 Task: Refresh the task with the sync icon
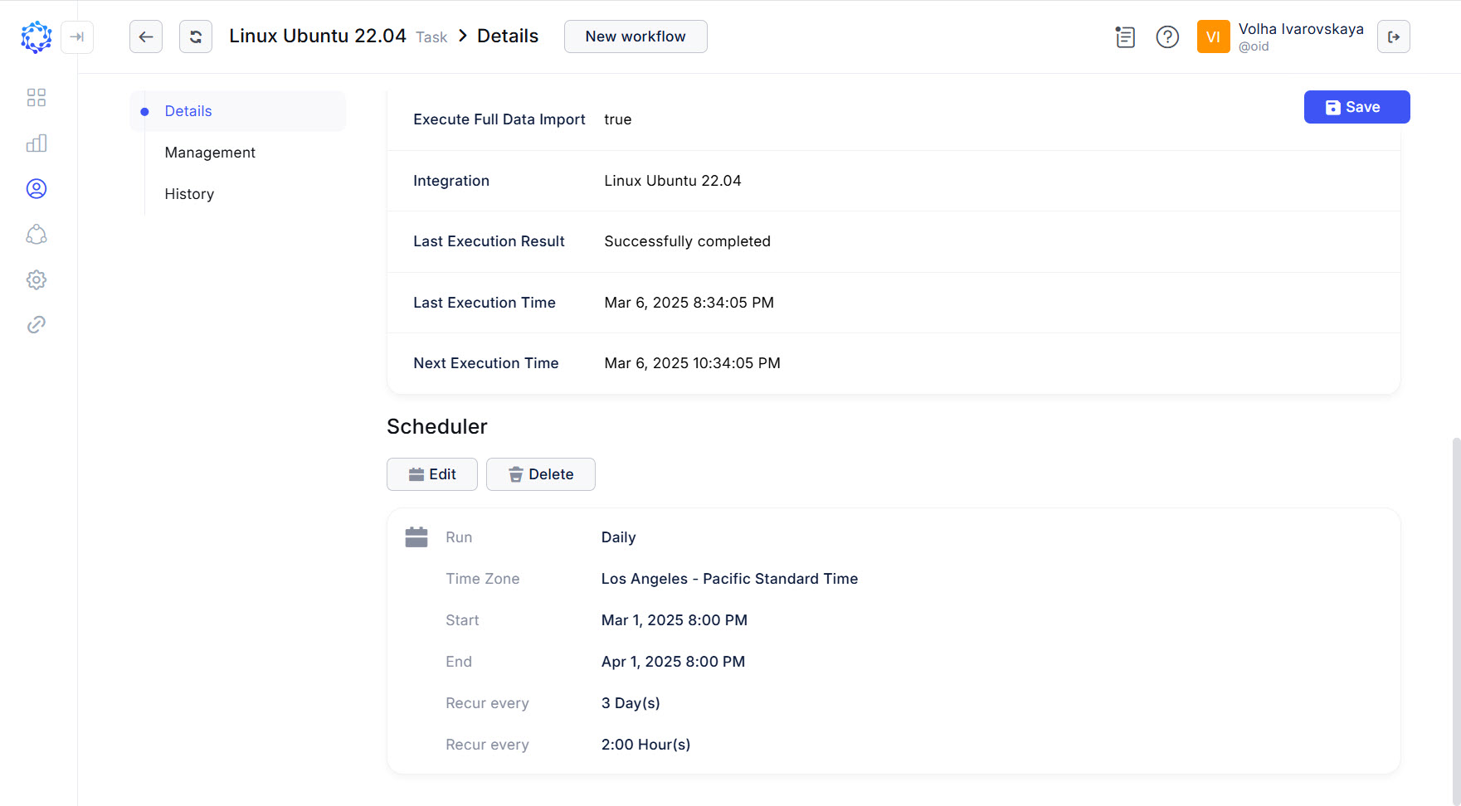(x=196, y=36)
